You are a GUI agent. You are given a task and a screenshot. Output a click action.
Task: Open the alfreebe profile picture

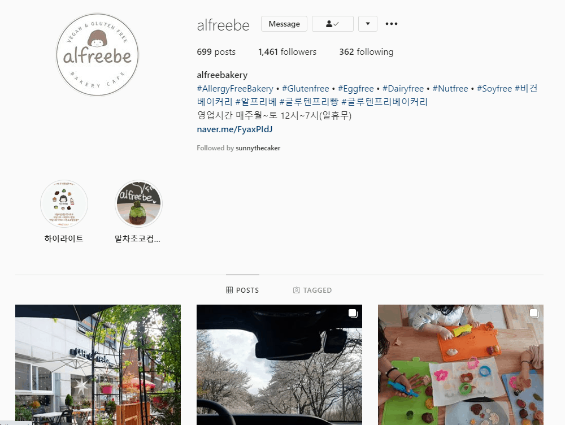pyautogui.click(x=97, y=55)
